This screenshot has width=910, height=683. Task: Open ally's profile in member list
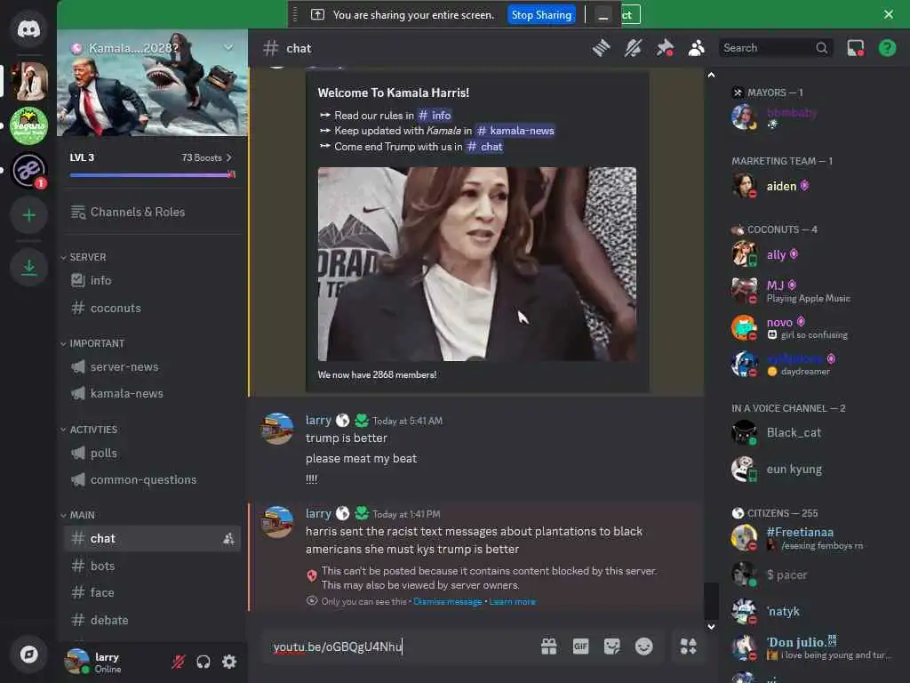point(814,255)
